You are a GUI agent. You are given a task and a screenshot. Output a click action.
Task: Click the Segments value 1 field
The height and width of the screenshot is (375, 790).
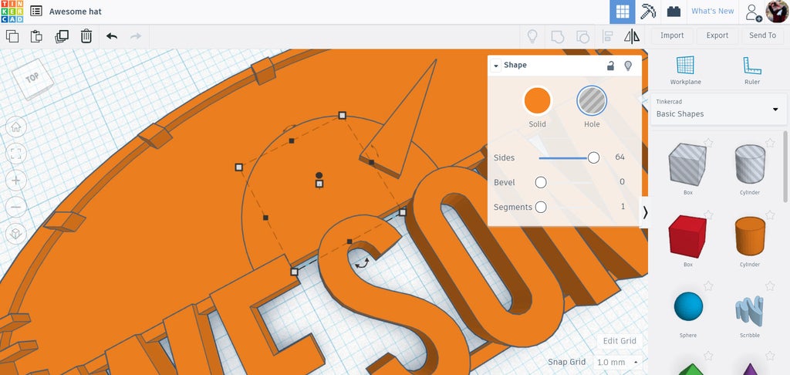pyautogui.click(x=623, y=207)
